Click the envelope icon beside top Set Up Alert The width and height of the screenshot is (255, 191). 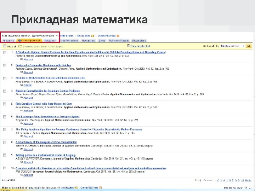[x=92, y=36]
